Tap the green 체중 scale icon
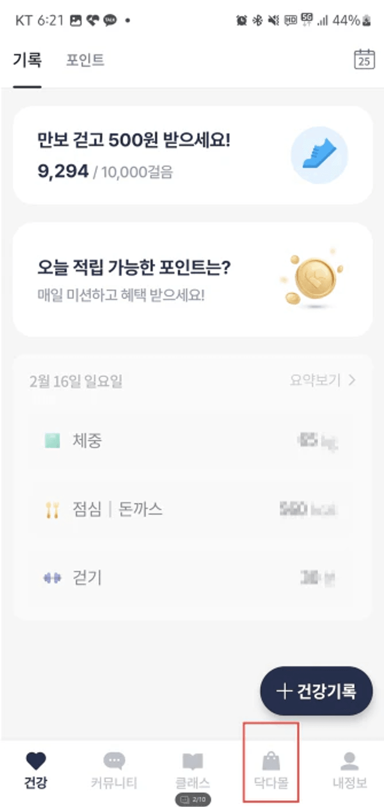The image size is (384, 807). click(x=52, y=440)
